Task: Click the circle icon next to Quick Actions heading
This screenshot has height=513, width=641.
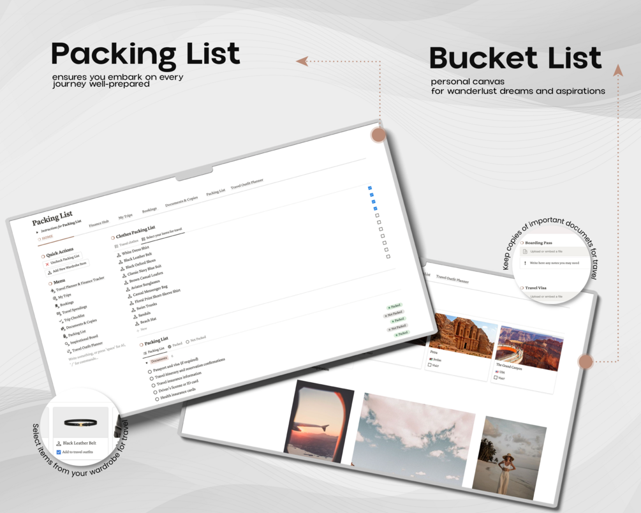Action: point(43,256)
